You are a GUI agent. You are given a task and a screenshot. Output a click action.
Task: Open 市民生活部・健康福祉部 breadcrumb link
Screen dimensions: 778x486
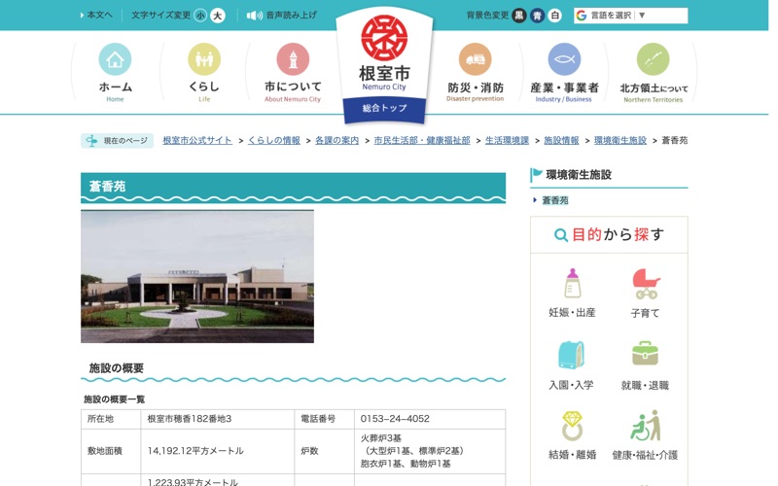pyautogui.click(x=422, y=140)
